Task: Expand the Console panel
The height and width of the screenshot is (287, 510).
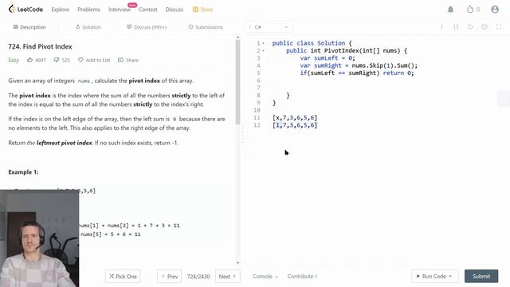Action: pyautogui.click(x=265, y=277)
